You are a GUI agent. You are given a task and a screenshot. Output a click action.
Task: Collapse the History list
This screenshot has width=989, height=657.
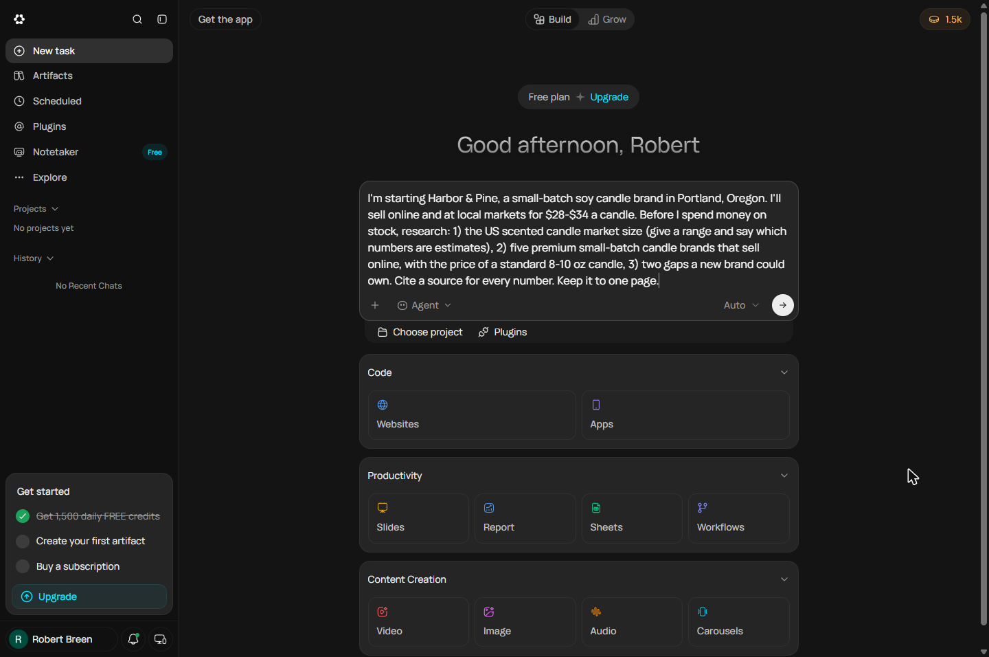click(x=34, y=258)
